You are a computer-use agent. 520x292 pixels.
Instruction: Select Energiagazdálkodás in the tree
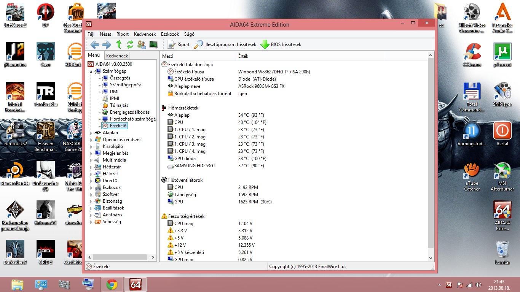tap(130, 112)
